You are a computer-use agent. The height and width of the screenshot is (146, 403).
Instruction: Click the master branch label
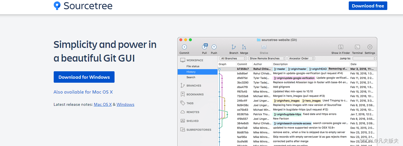point(280,69)
